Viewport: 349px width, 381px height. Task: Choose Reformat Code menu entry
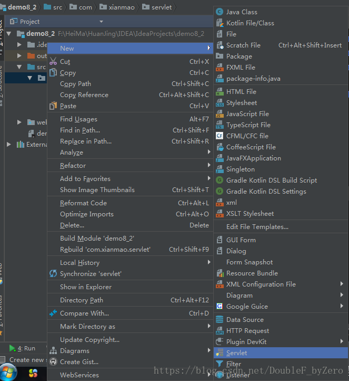coord(130,203)
